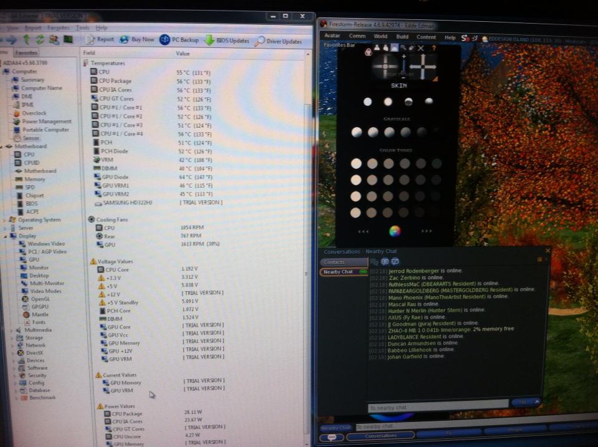This screenshot has width=598, height=447.
Task: Click Johan Garfield name in chat
Action: (405, 357)
